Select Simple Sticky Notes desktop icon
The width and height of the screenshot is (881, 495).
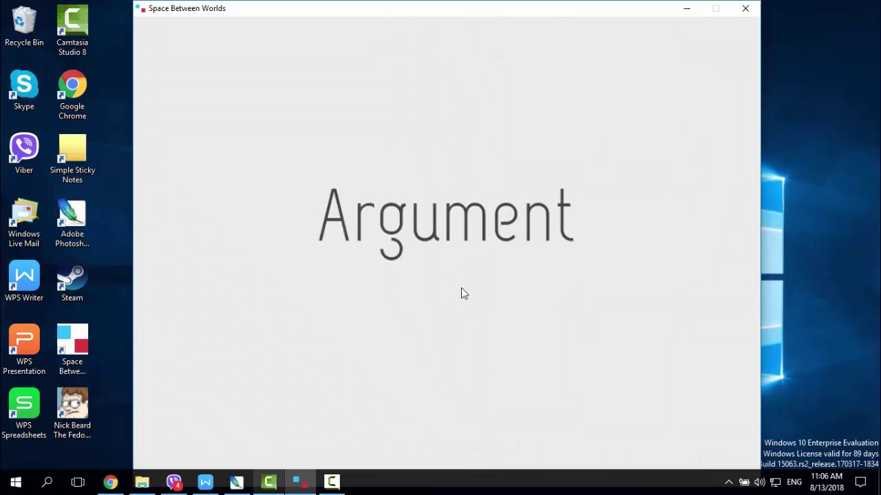coord(72,159)
